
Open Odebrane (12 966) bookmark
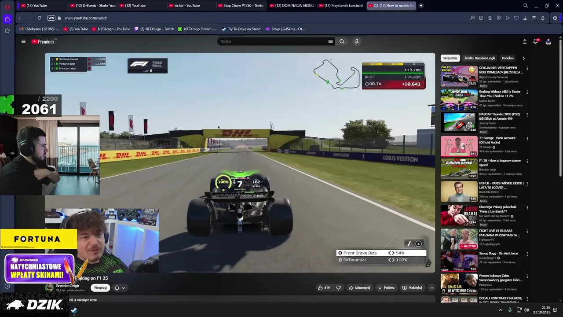click(x=39, y=29)
